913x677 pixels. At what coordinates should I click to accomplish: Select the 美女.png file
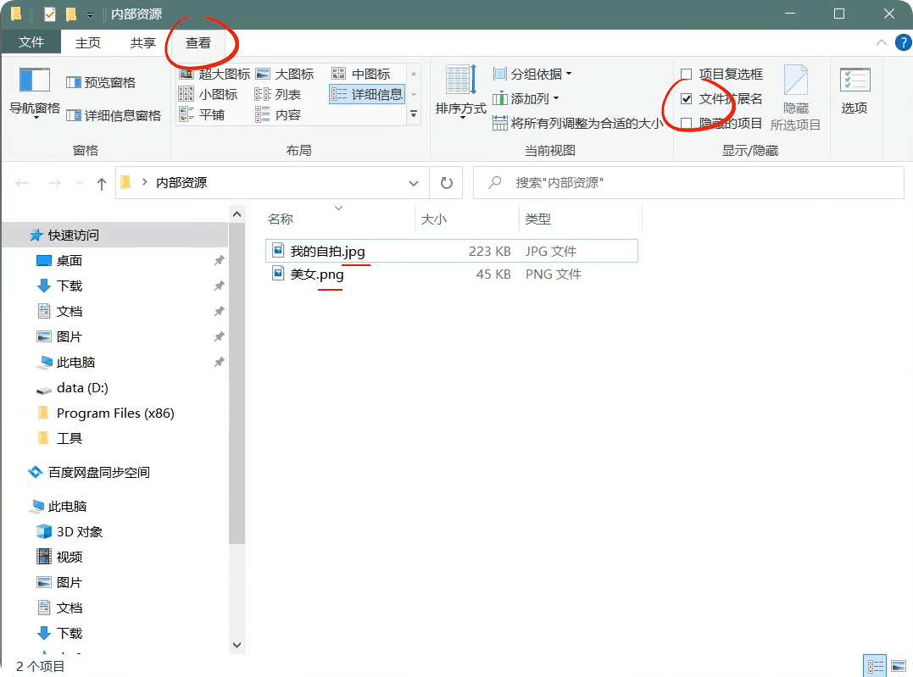click(x=317, y=275)
